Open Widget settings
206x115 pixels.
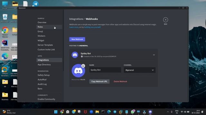pos(49,41)
